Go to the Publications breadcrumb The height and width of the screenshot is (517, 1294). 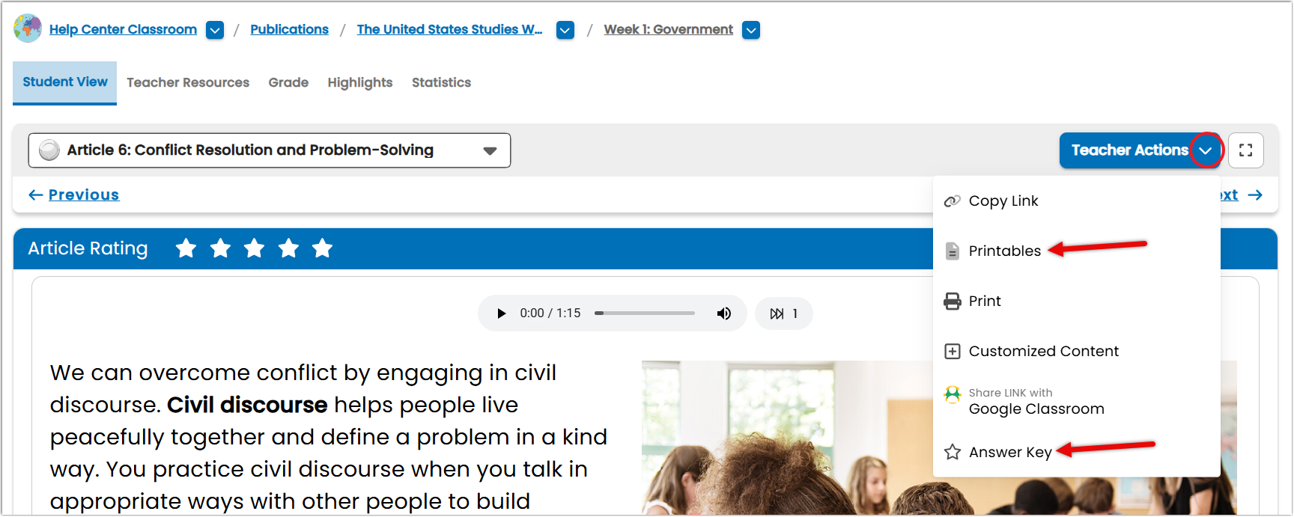pyautogui.click(x=289, y=29)
